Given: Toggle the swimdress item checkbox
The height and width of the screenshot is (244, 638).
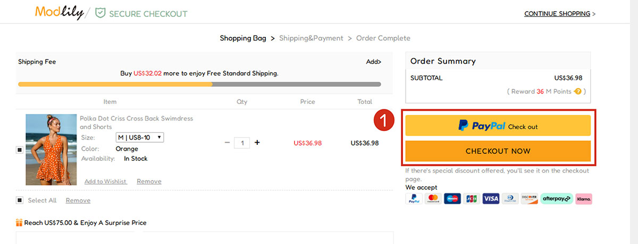Looking at the screenshot, I should point(20,150).
